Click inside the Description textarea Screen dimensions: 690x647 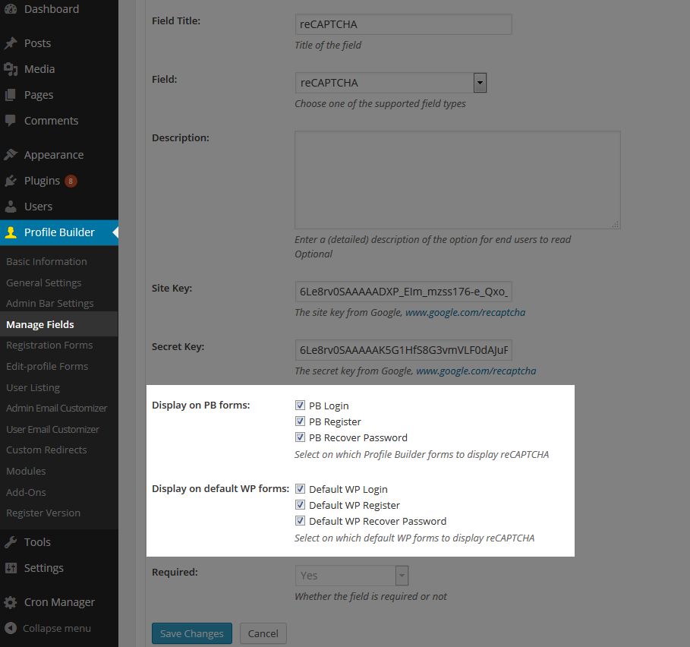click(458, 179)
